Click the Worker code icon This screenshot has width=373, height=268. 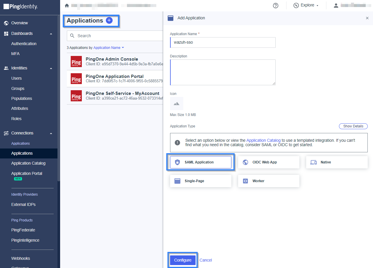tap(245, 181)
